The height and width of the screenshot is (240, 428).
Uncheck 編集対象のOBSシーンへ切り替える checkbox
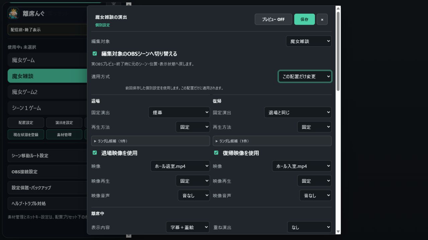[x=95, y=53]
